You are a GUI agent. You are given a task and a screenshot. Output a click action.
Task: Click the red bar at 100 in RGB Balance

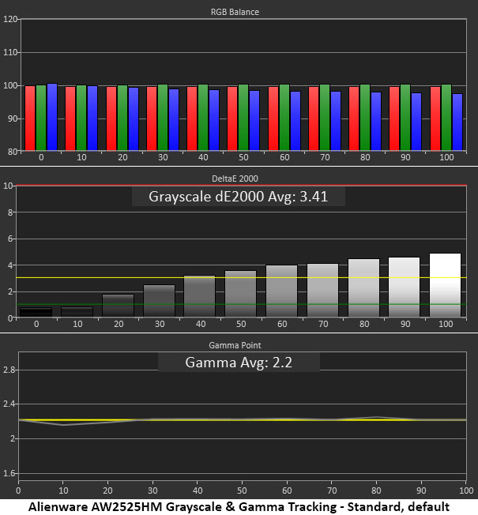pos(435,118)
